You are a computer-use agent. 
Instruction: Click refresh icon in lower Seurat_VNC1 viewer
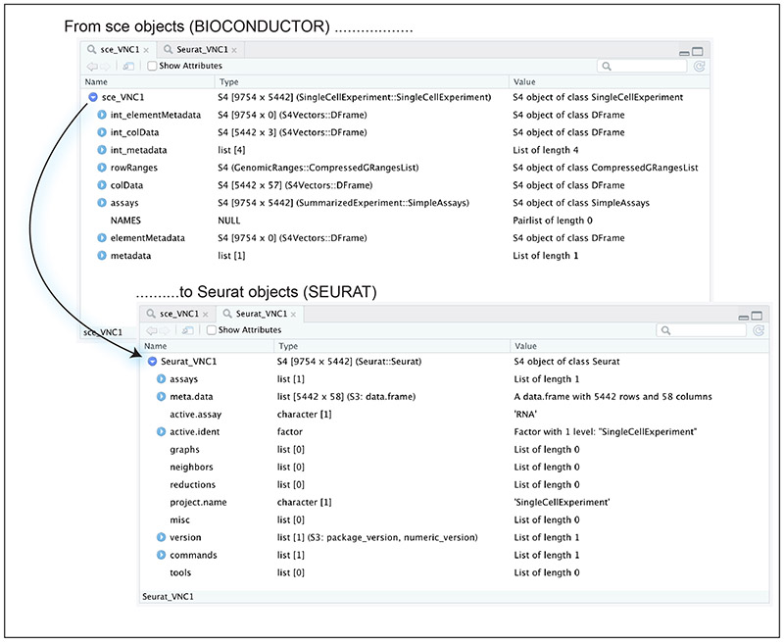[x=759, y=330]
